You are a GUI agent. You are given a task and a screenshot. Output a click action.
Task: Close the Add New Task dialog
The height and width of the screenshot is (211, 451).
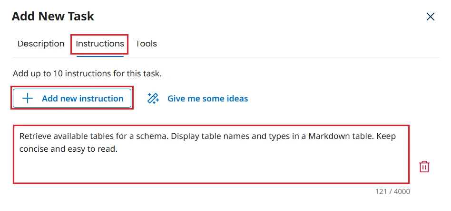coord(430,17)
